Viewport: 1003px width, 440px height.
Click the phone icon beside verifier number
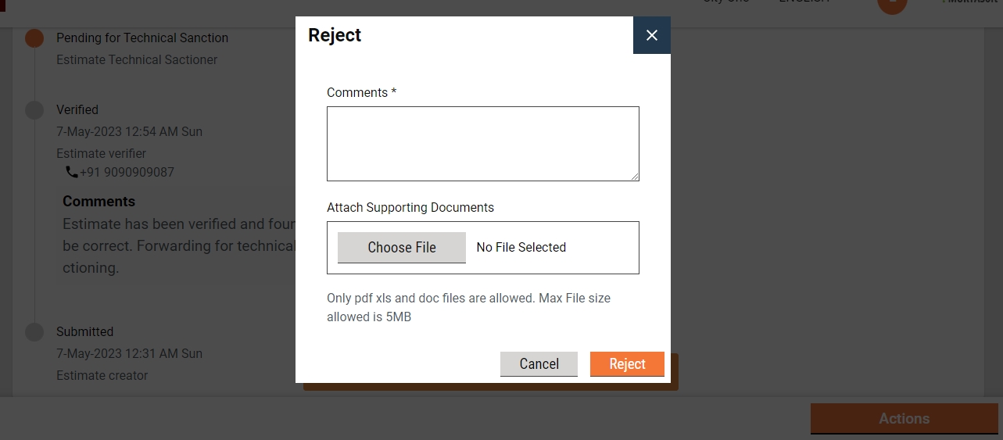pos(72,172)
